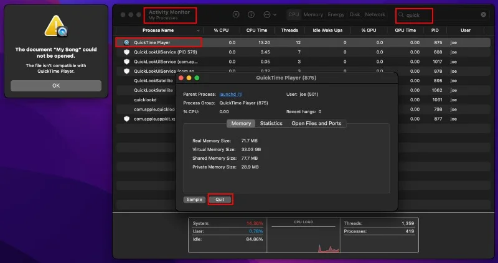This screenshot has width=498, height=263.
Task: Click the magnifying glass search icon
Action: click(x=402, y=14)
